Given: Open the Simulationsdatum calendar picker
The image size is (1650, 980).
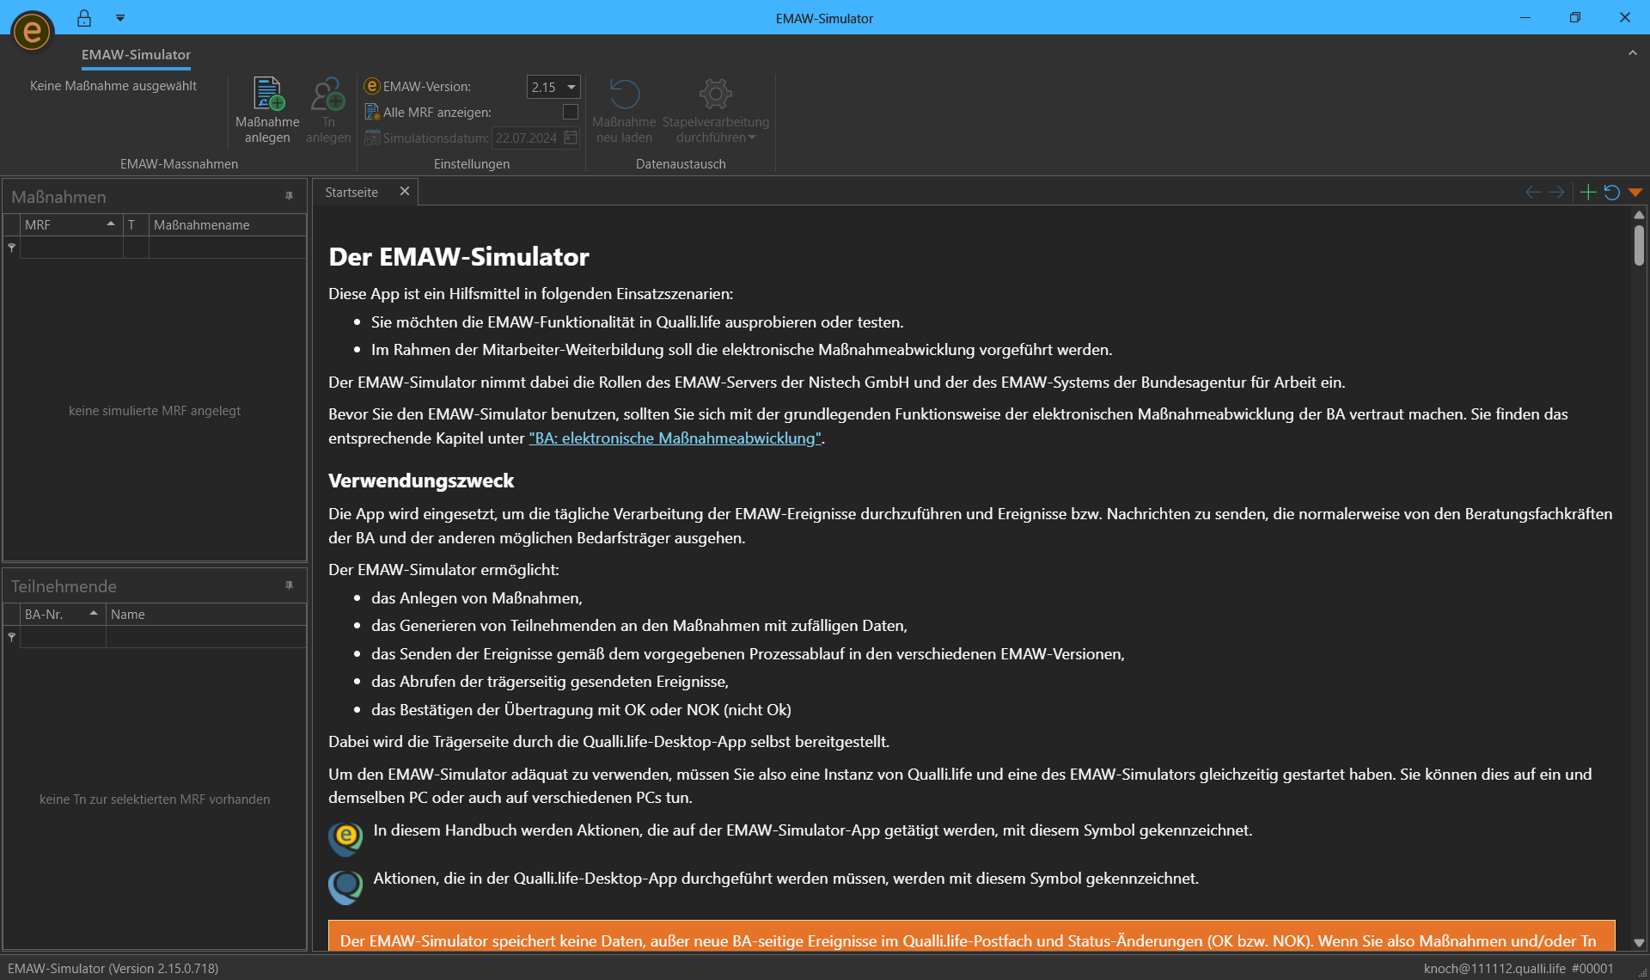Looking at the screenshot, I should point(571,138).
